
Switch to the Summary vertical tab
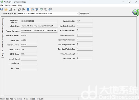coord(3,21)
